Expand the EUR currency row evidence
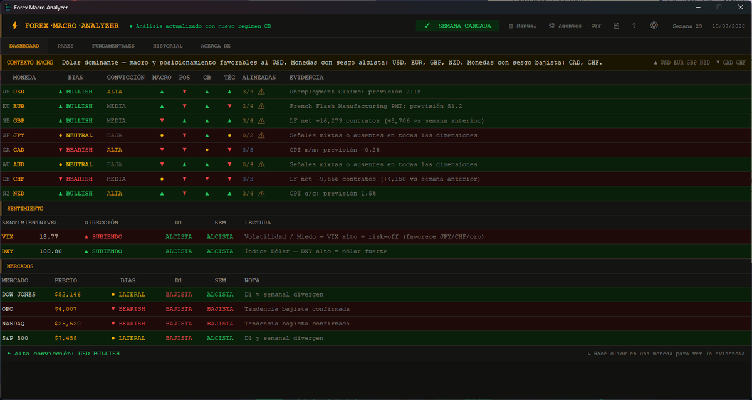752x400 pixels. pyautogui.click(x=376, y=106)
